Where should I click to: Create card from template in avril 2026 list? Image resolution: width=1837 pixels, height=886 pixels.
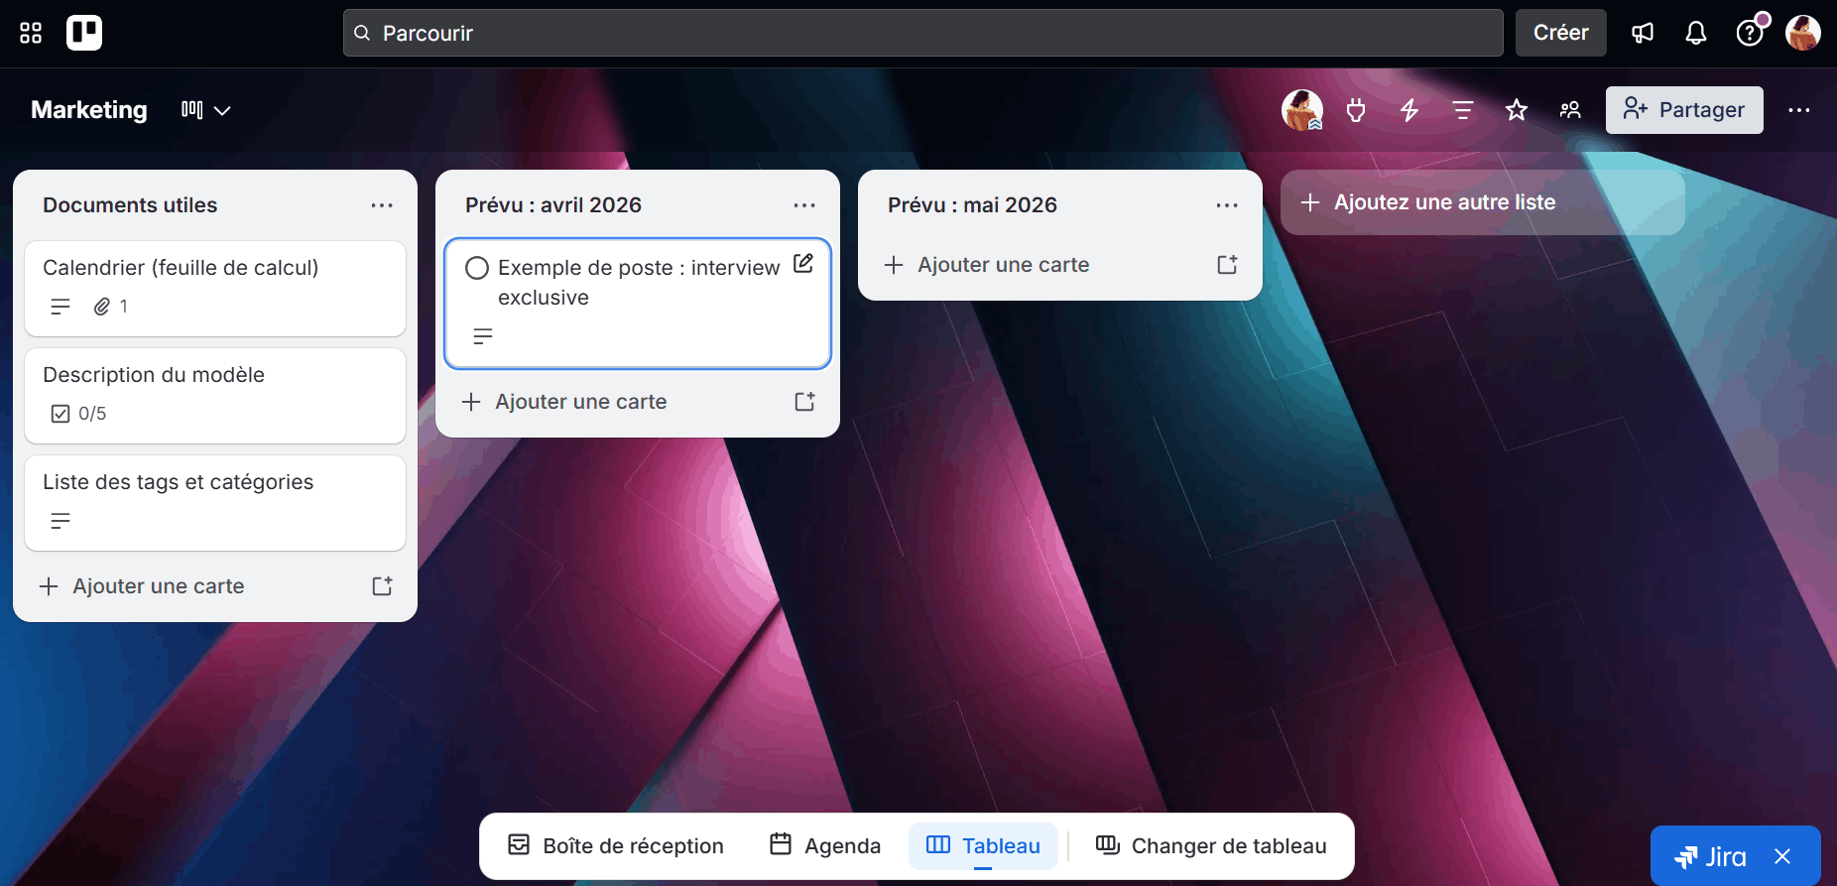coord(804,402)
